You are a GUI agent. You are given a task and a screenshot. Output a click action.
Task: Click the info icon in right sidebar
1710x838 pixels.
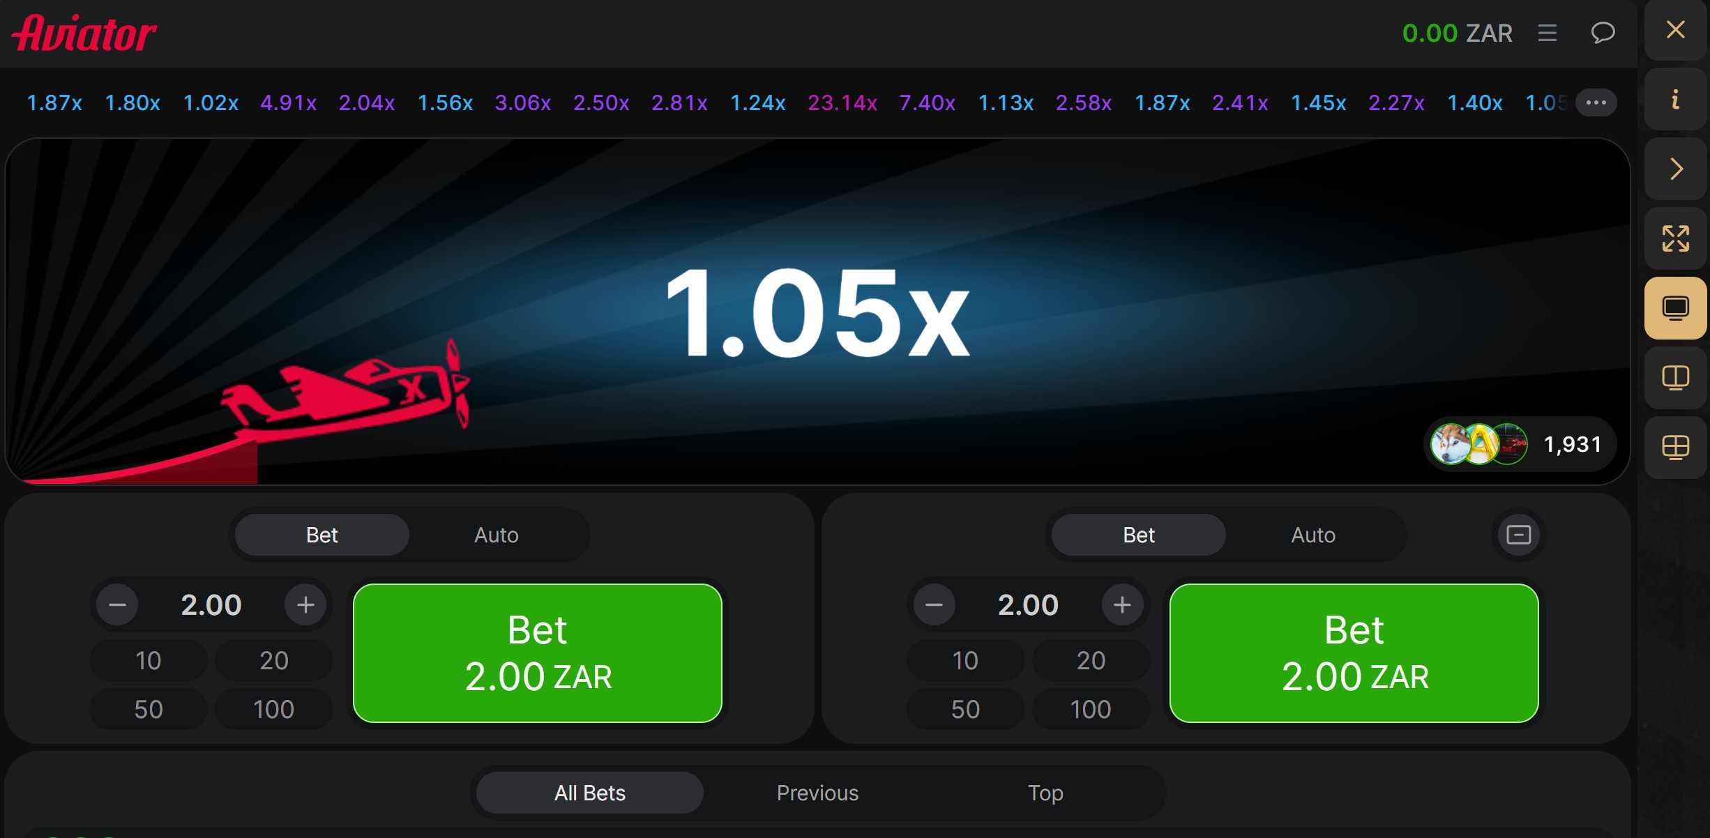pyautogui.click(x=1675, y=99)
